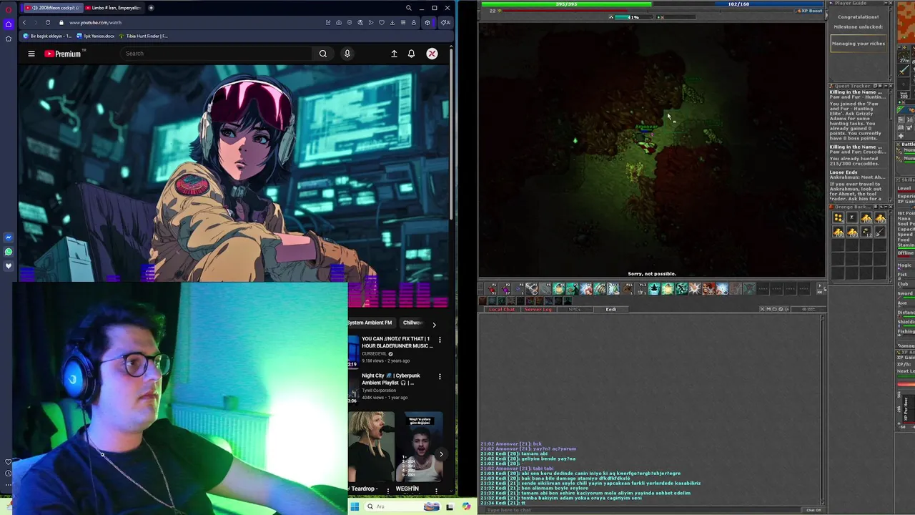
Task: Open options for Bladerunner Music video
Action: (440, 339)
